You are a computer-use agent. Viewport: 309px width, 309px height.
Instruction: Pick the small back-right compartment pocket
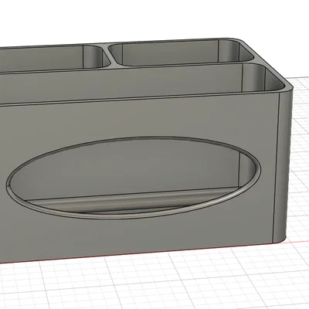(x=180, y=53)
